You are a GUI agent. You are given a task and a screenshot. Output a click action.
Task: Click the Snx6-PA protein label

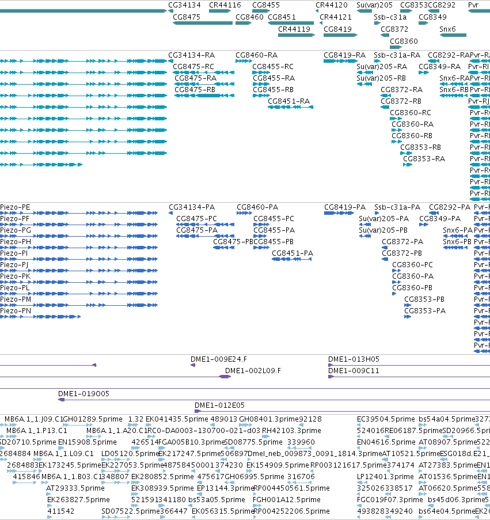click(458, 230)
